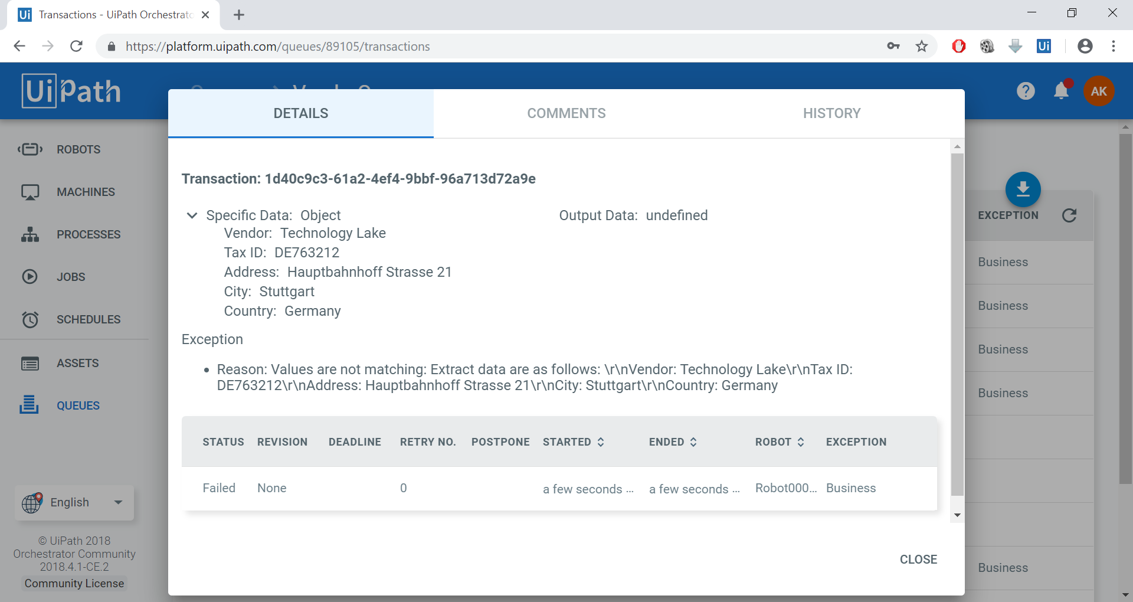Show notifications bell alerts
1133x602 pixels.
[x=1062, y=90]
